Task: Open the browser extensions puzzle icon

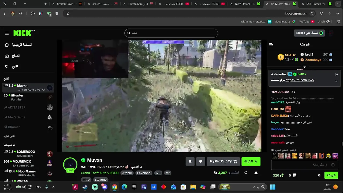Action: coord(33,13)
